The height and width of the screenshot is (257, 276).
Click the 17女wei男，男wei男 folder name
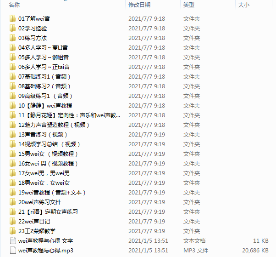tap(44, 173)
